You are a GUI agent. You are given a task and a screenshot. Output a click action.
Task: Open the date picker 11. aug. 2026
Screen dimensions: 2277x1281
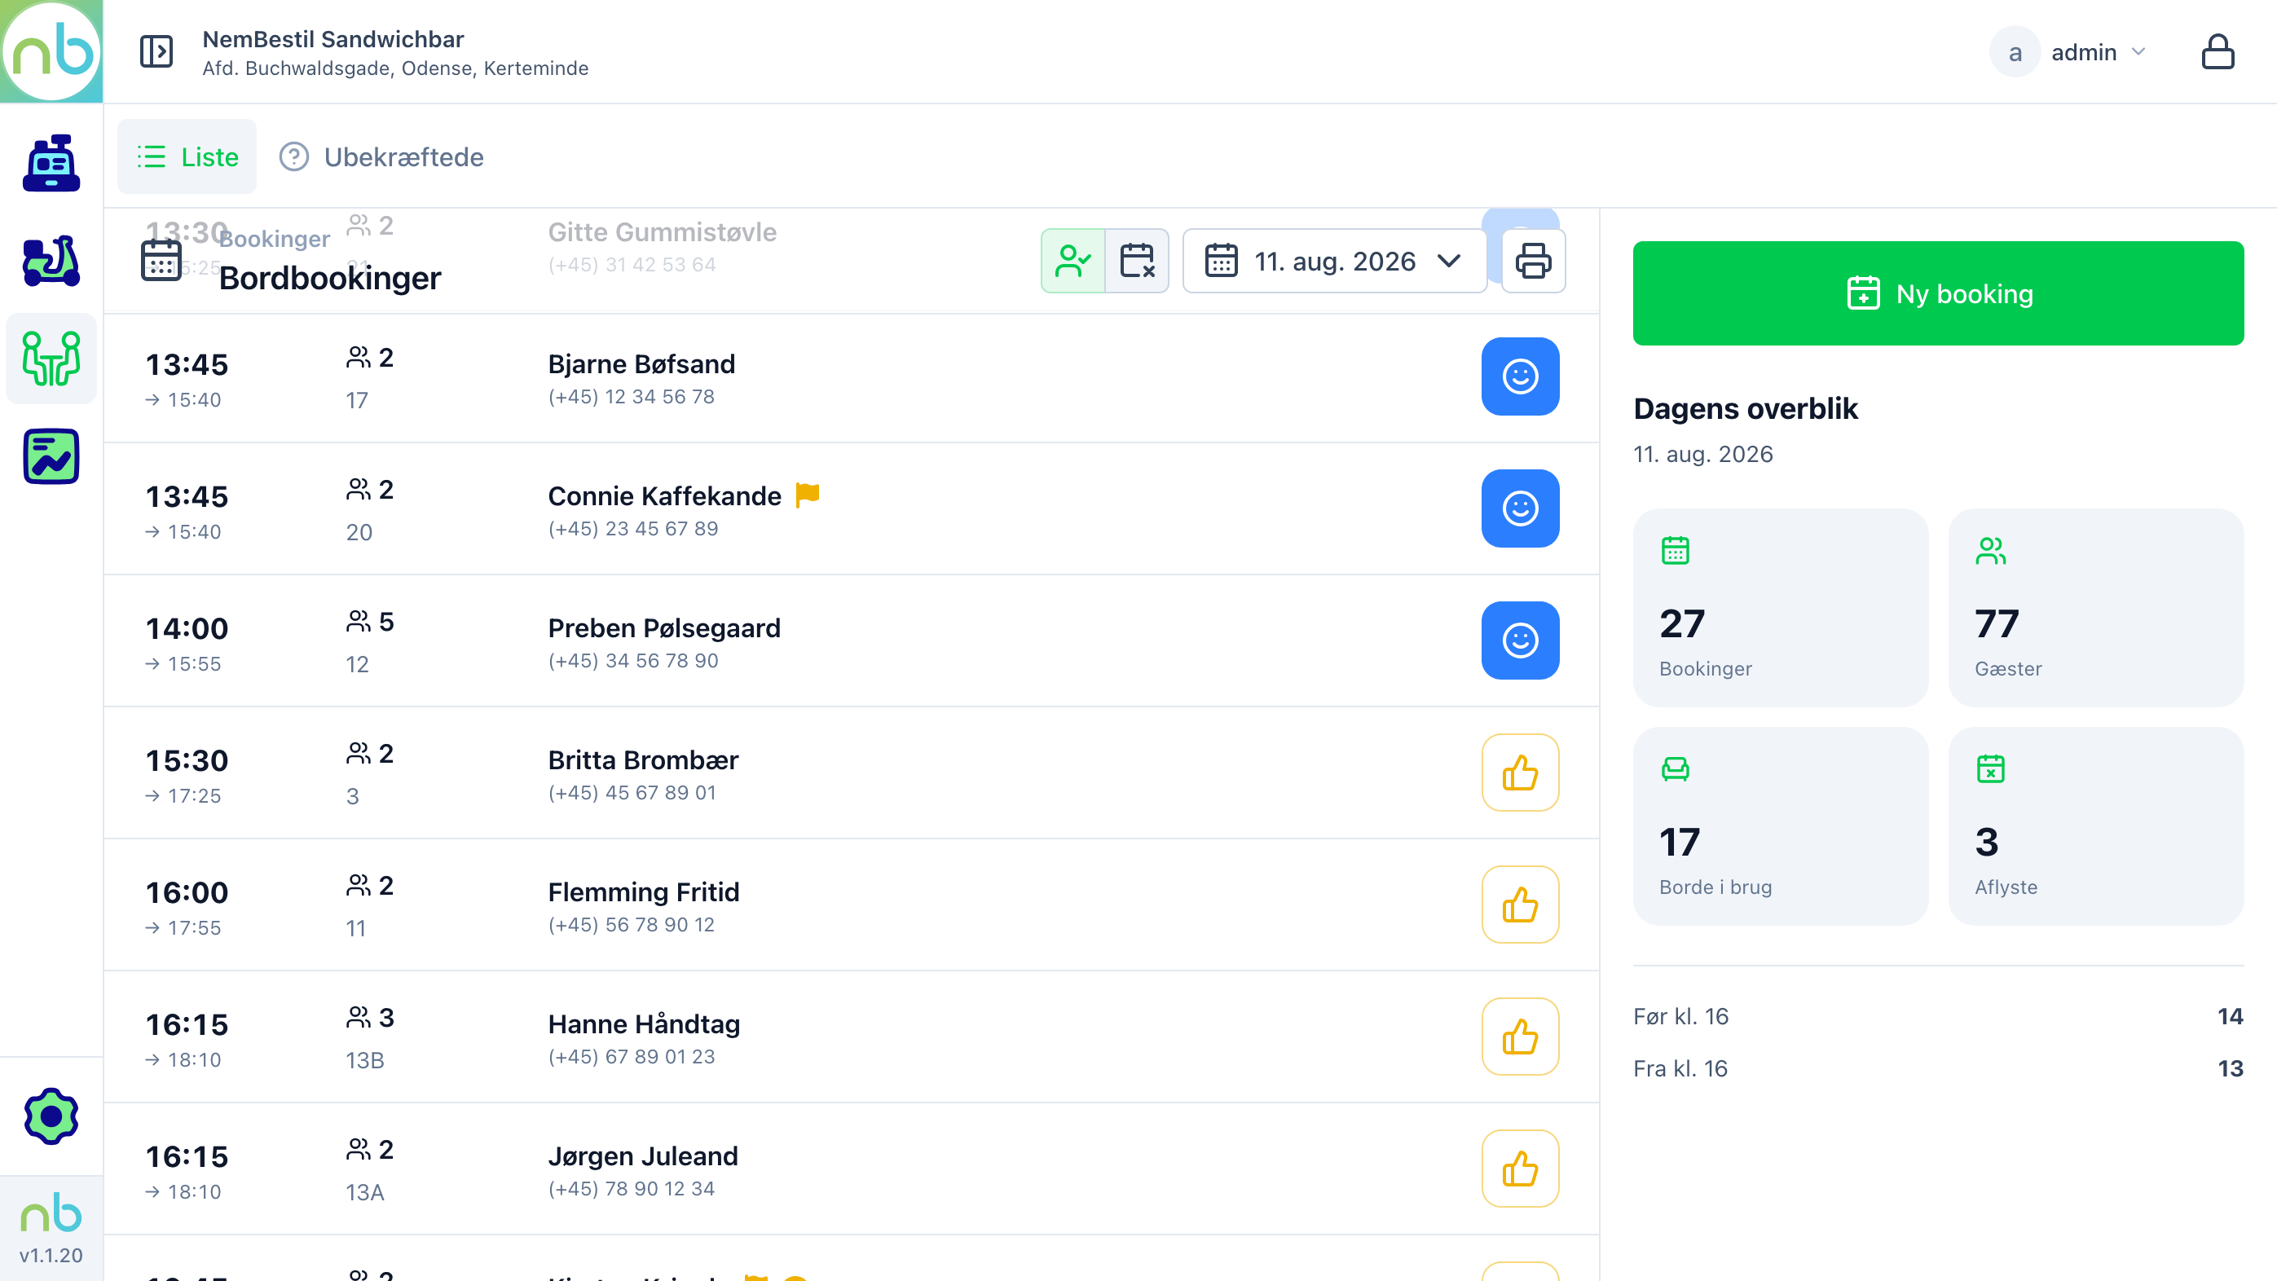coord(1335,261)
